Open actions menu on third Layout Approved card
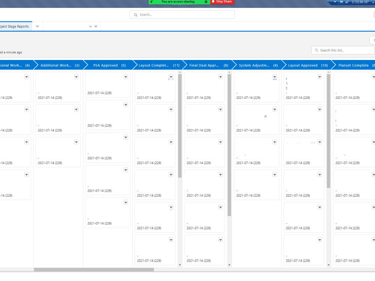 320,142
